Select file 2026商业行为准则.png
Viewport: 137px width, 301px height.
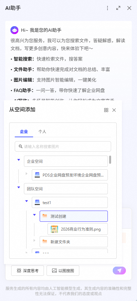[x=78, y=229]
